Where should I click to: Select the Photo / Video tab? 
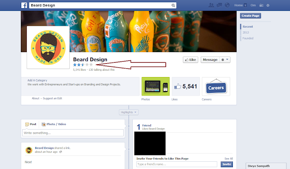(x=53, y=124)
